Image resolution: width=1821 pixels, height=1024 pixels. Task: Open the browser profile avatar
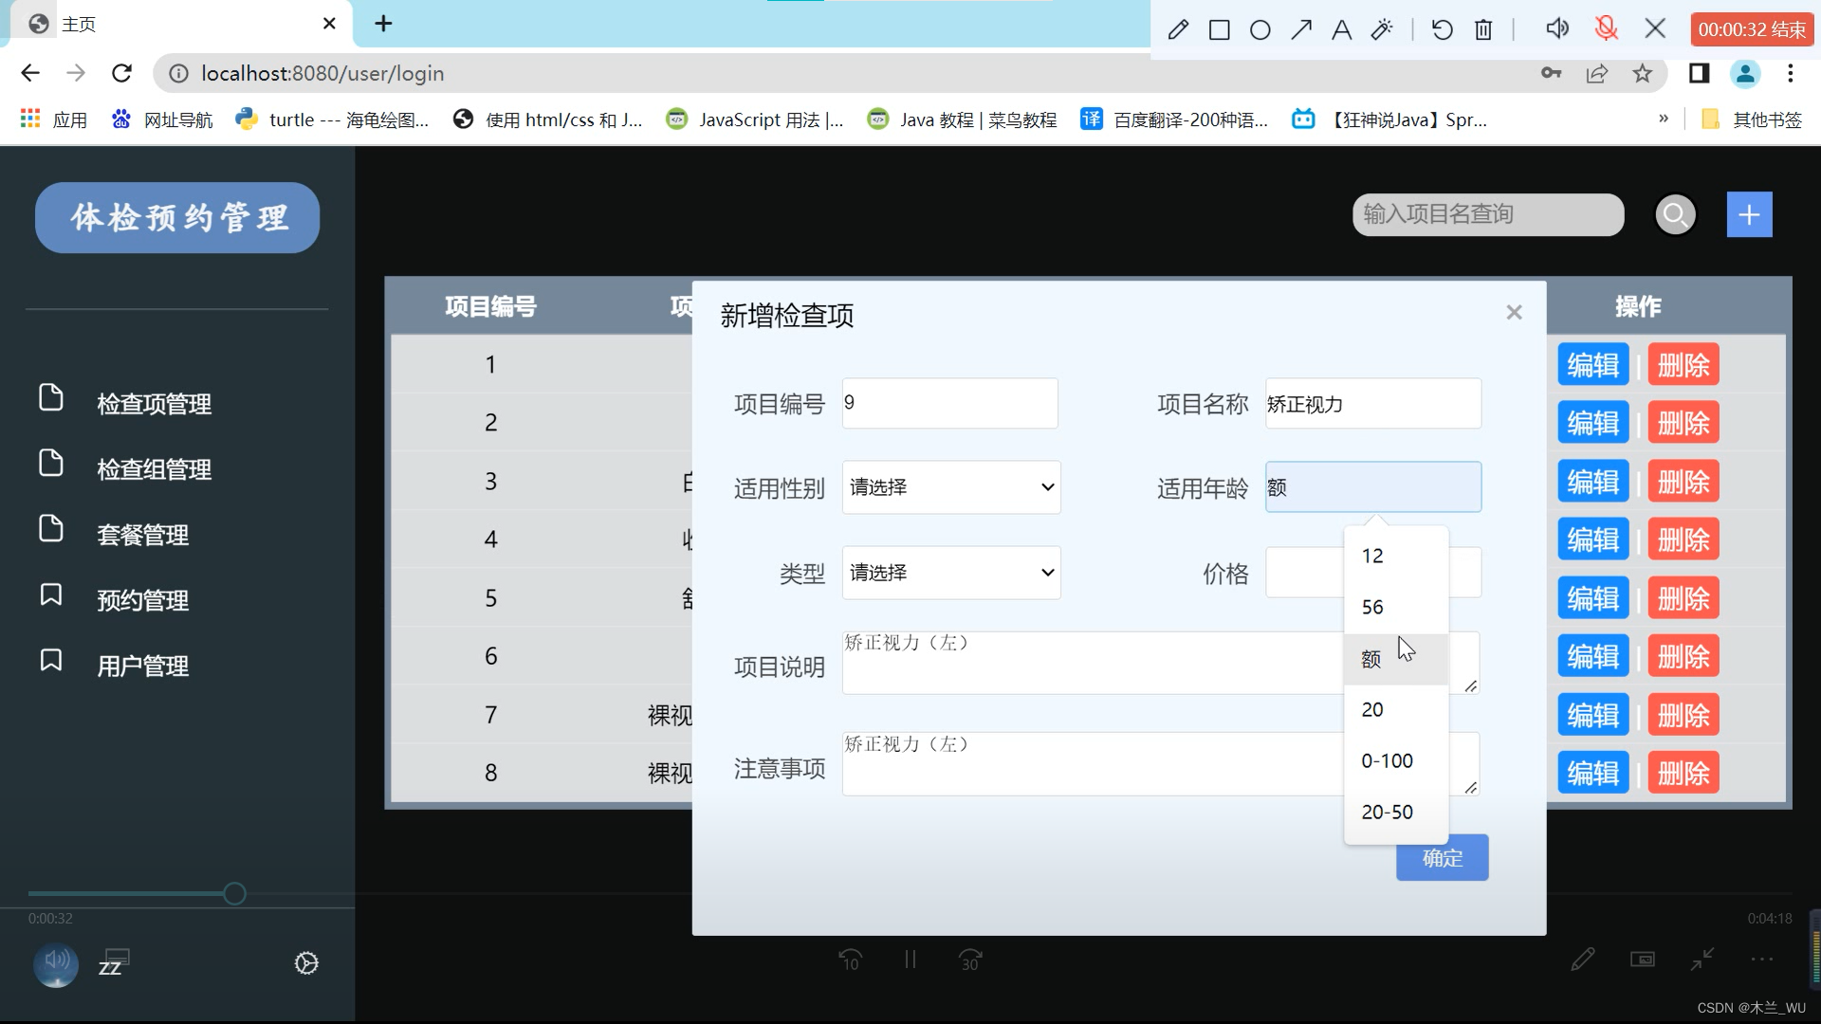coord(1745,73)
